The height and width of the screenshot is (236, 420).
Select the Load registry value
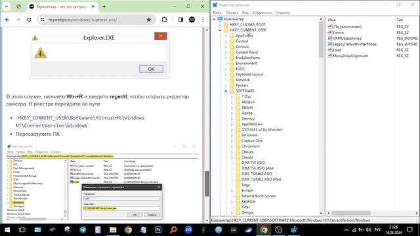[x=337, y=50]
